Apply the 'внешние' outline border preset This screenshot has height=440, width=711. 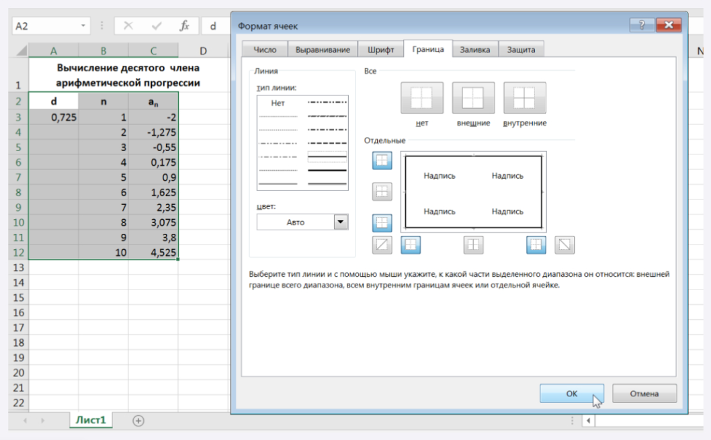point(473,98)
